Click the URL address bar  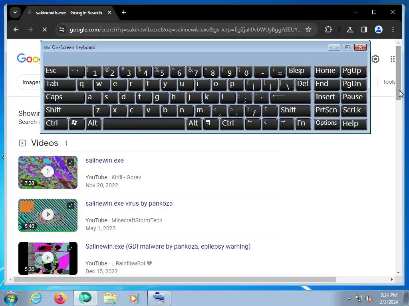click(185, 29)
